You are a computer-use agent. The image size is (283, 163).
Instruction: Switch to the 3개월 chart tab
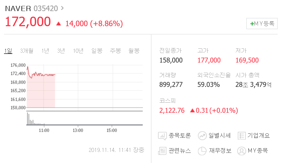[x=27, y=51]
